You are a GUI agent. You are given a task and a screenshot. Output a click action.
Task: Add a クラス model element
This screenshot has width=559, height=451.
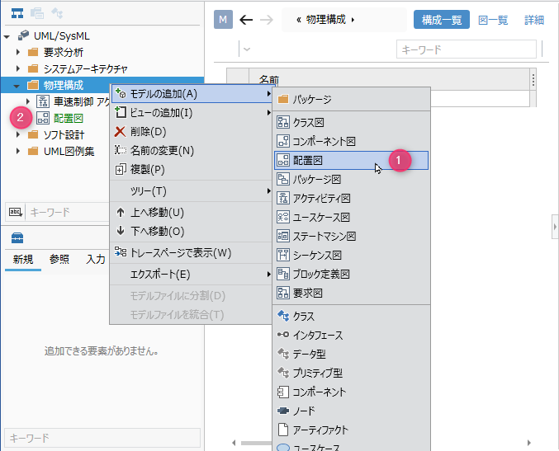tap(351, 316)
